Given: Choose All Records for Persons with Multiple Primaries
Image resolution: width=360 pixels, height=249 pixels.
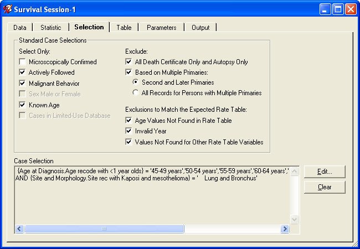Looking at the screenshot, I should coord(136,93).
